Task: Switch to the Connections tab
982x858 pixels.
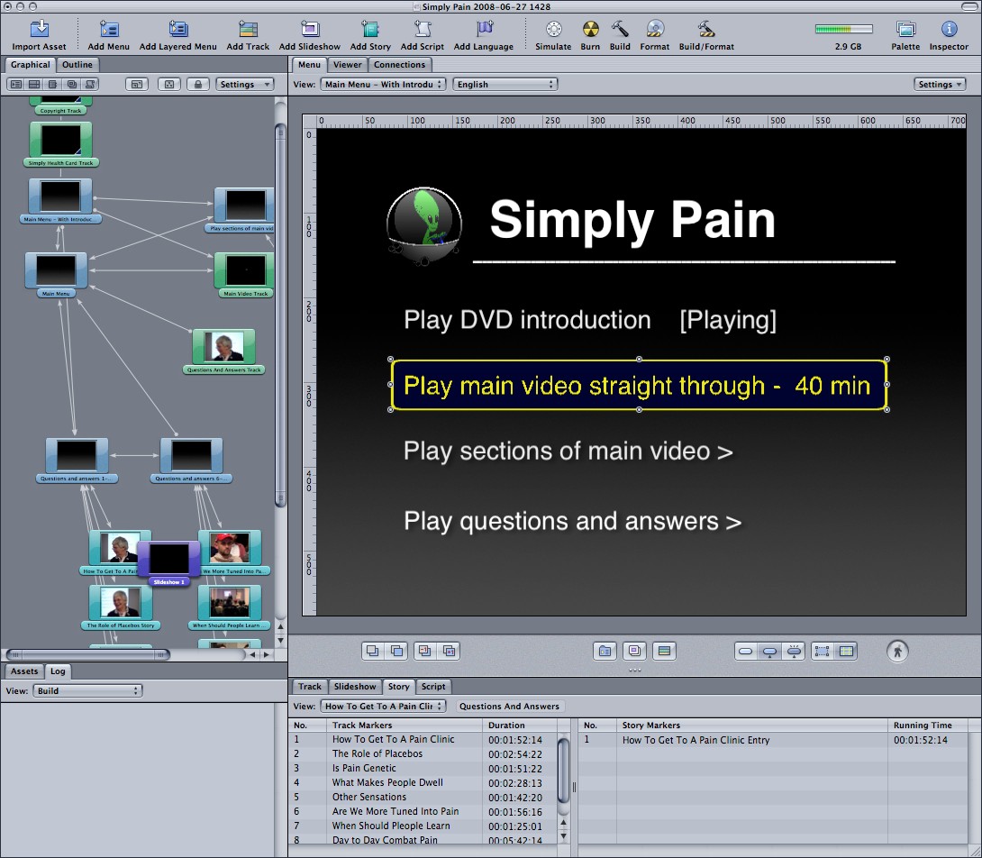Action: [x=399, y=65]
